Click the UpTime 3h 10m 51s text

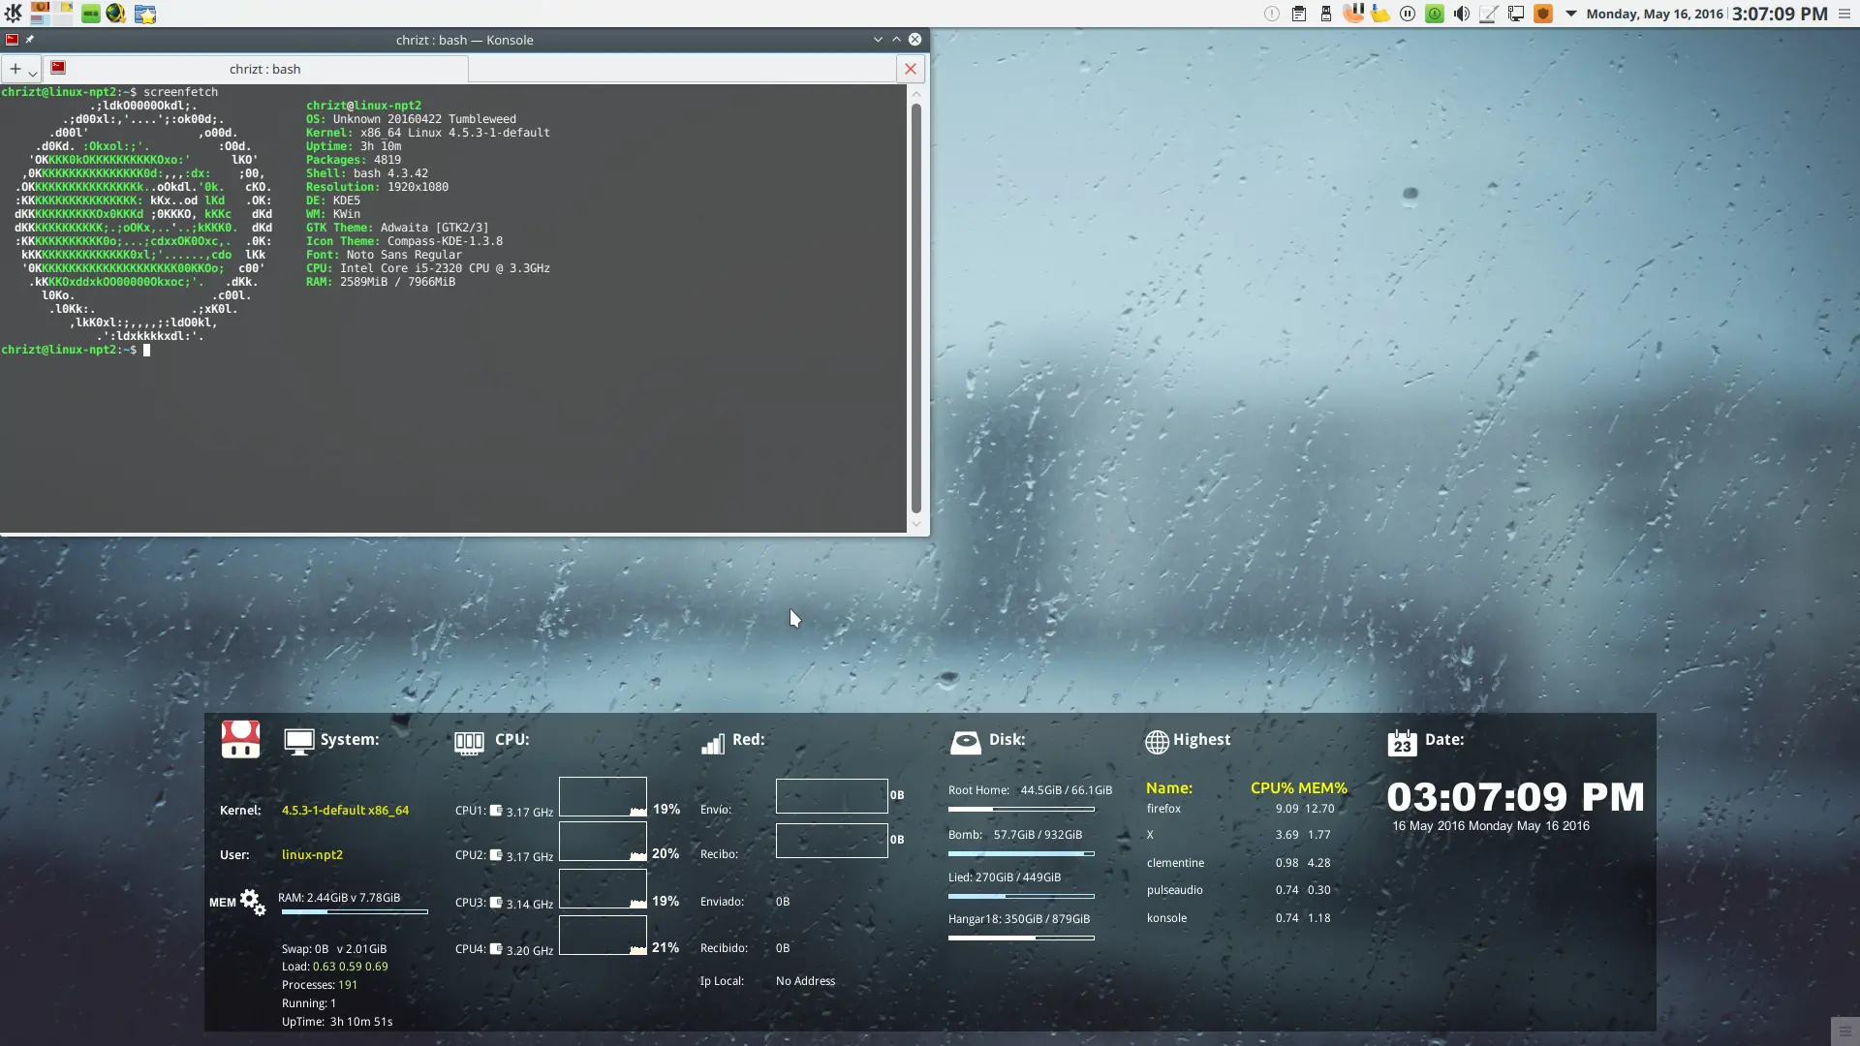pyautogui.click(x=337, y=1021)
